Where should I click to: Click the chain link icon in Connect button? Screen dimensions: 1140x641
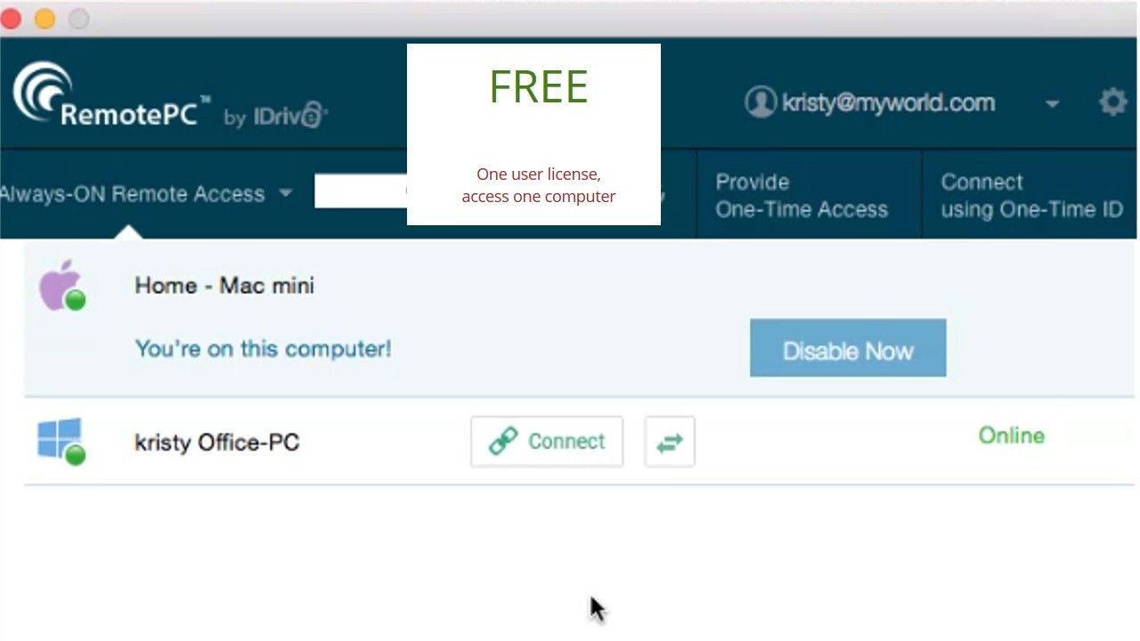coord(503,442)
